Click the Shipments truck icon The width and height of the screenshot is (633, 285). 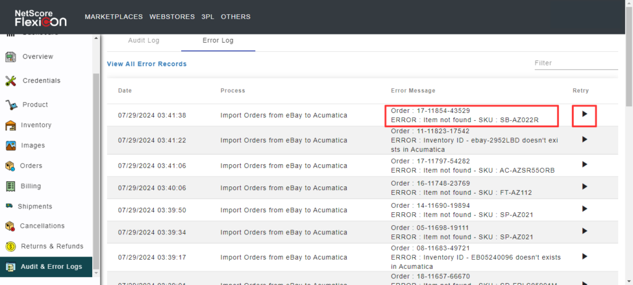click(10, 206)
